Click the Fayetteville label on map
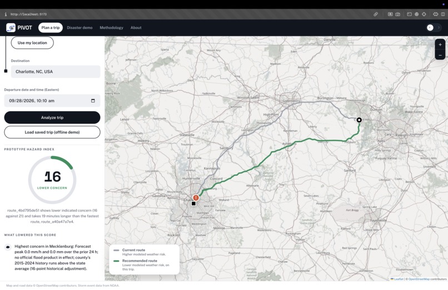Viewport: 448px width, 290px height. pyautogui.click(x=379, y=221)
